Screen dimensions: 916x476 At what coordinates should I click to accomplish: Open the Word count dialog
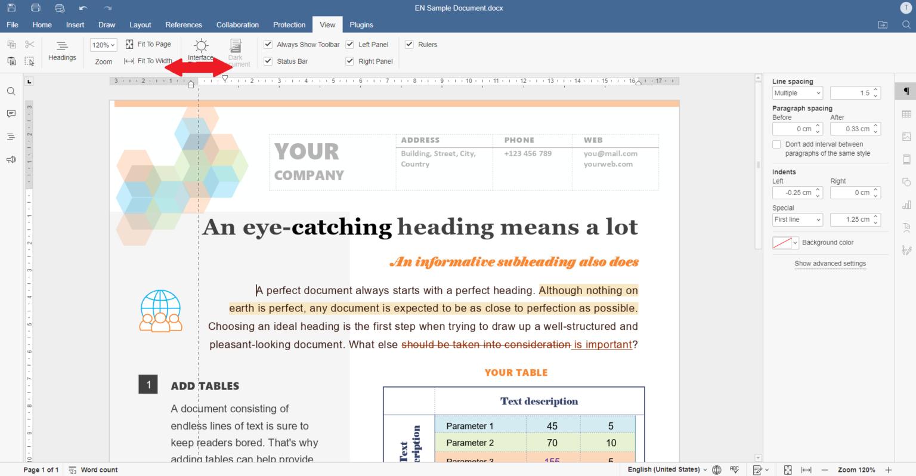(93, 469)
